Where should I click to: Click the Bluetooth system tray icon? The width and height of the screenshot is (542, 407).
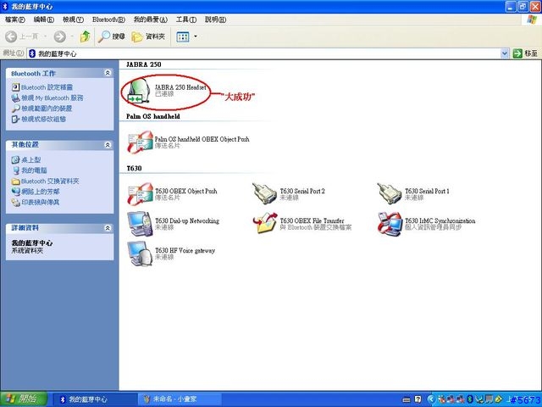click(x=470, y=399)
